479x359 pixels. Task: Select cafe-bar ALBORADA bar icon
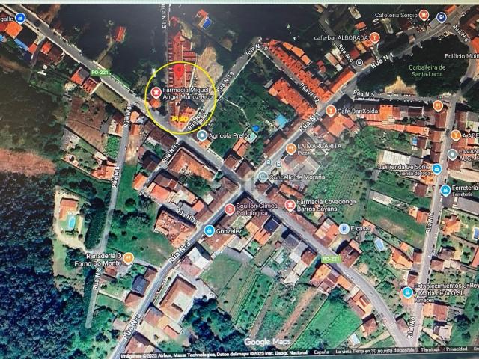click(374, 37)
